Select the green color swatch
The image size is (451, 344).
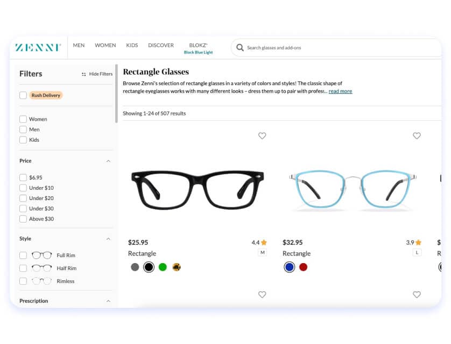[x=163, y=267]
